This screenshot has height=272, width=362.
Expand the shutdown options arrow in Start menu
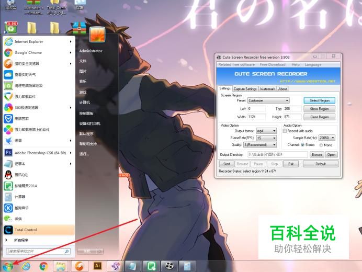pyautogui.click(x=100, y=251)
